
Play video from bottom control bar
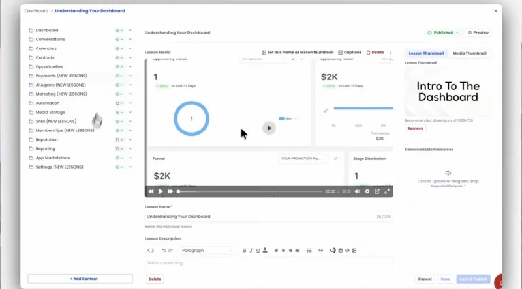[161, 191]
